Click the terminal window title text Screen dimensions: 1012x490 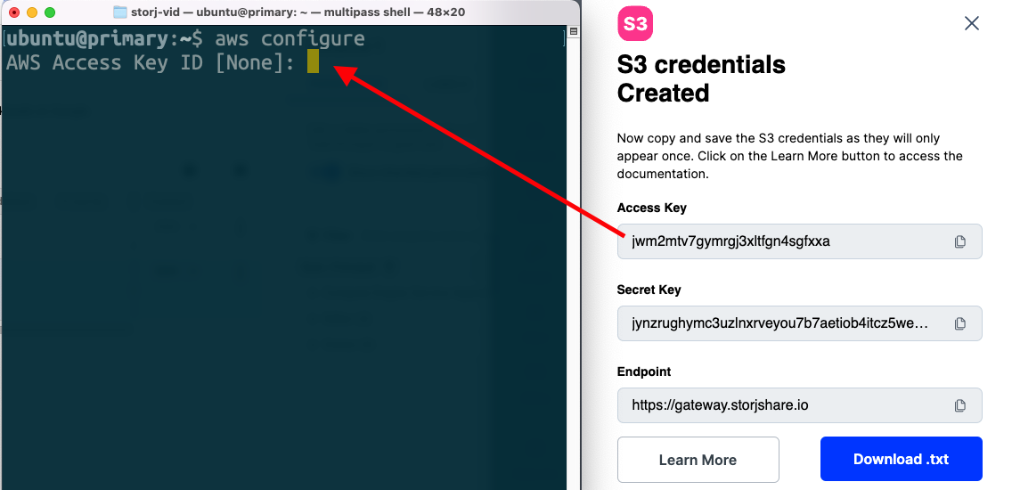[298, 12]
